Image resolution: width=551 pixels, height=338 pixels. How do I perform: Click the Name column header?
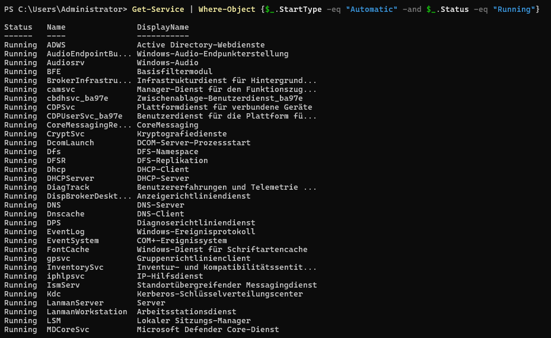coord(56,27)
